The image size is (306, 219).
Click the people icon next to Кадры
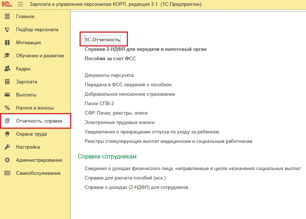(x=7, y=69)
